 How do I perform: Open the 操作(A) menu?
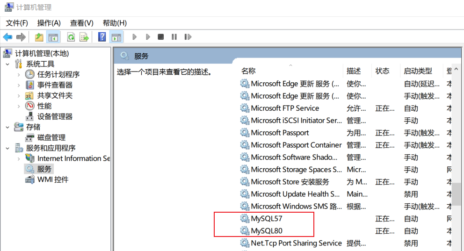49,23
